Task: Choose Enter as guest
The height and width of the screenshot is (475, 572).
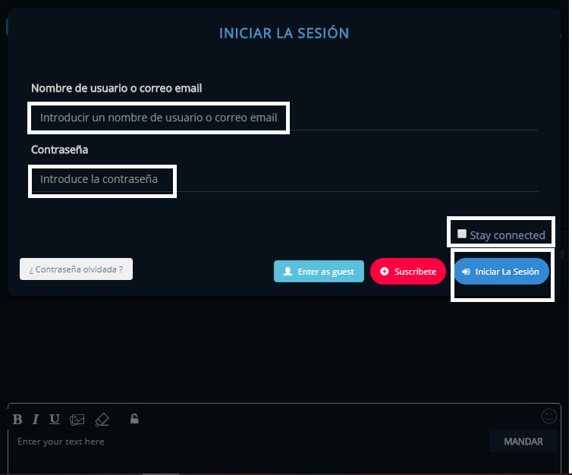Action: click(x=319, y=272)
